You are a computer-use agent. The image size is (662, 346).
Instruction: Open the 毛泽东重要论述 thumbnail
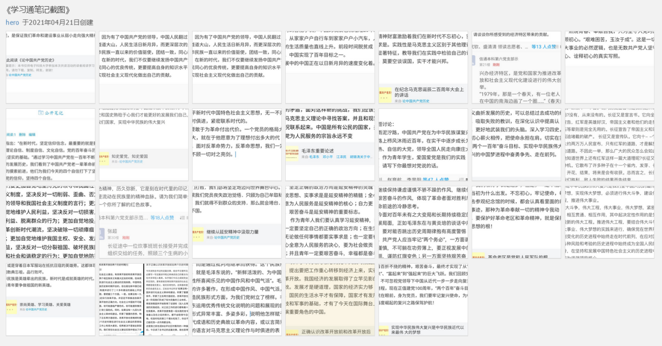tap(330, 144)
